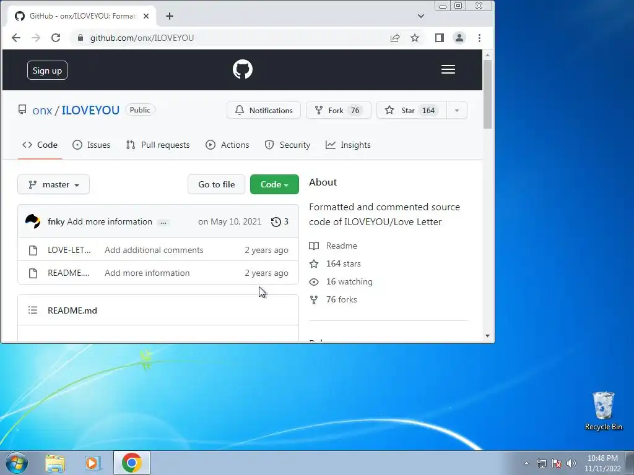The width and height of the screenshot is (634, 475).
Task: Launch Windows Media Player from taskbar
Action: 93,463
